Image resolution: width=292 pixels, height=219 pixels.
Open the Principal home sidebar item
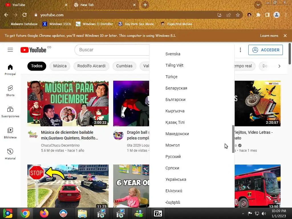[x=10, y=70]
